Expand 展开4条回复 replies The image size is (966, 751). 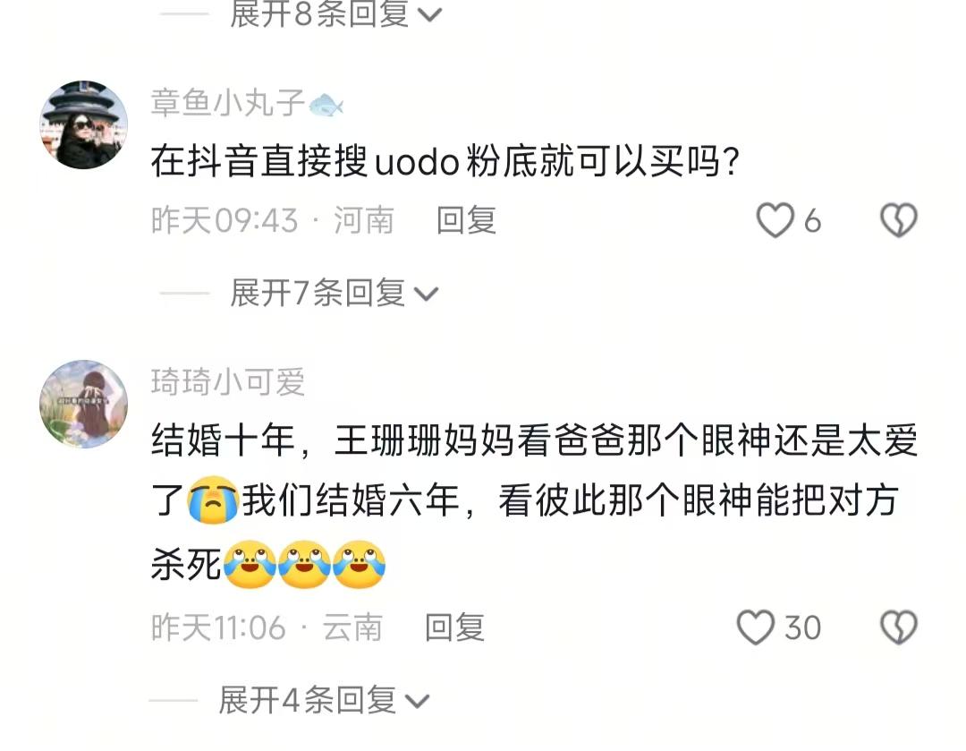pyautogui.click(x=324, y=701)
